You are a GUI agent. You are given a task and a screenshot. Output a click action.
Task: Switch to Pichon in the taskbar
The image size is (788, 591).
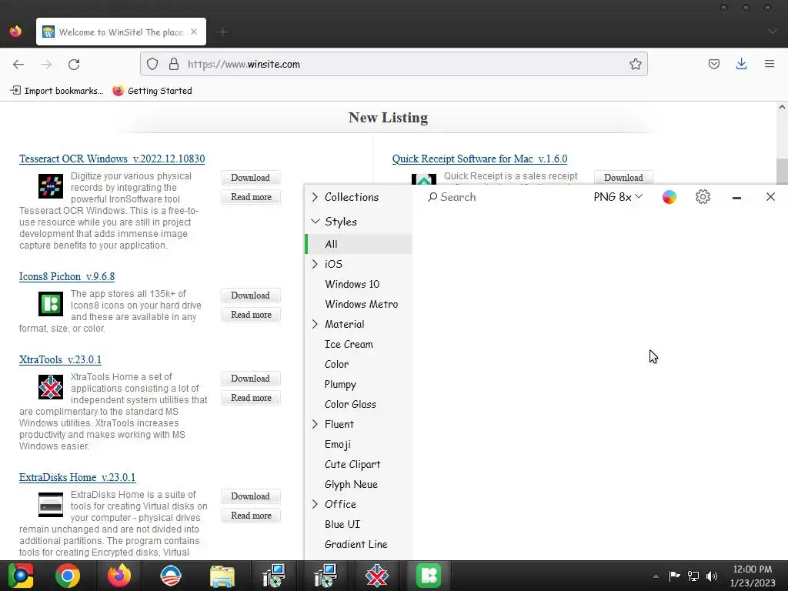[x=428, y=576]
